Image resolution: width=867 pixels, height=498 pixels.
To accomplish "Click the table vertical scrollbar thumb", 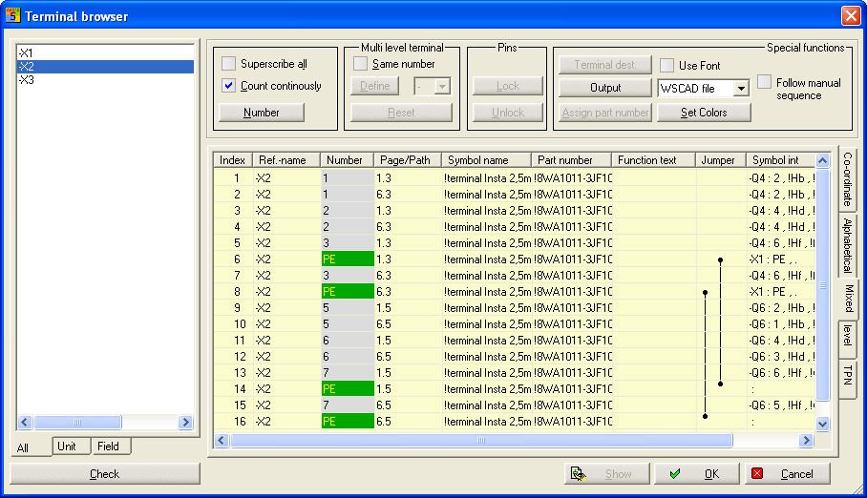I will (x=823, y=284).
